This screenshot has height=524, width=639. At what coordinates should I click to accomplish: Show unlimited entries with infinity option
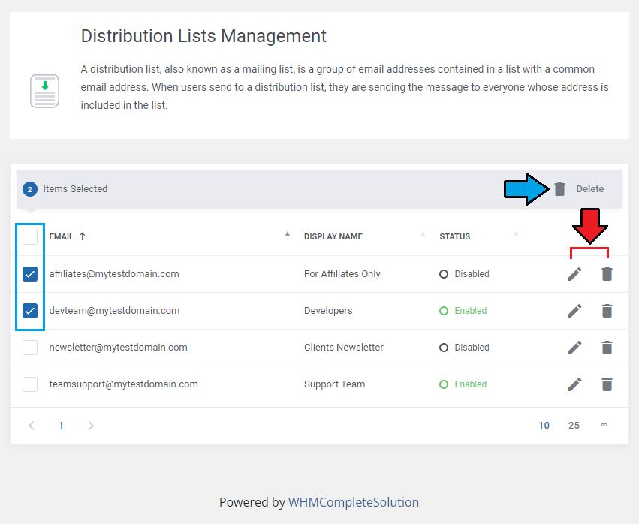(604, 425)
